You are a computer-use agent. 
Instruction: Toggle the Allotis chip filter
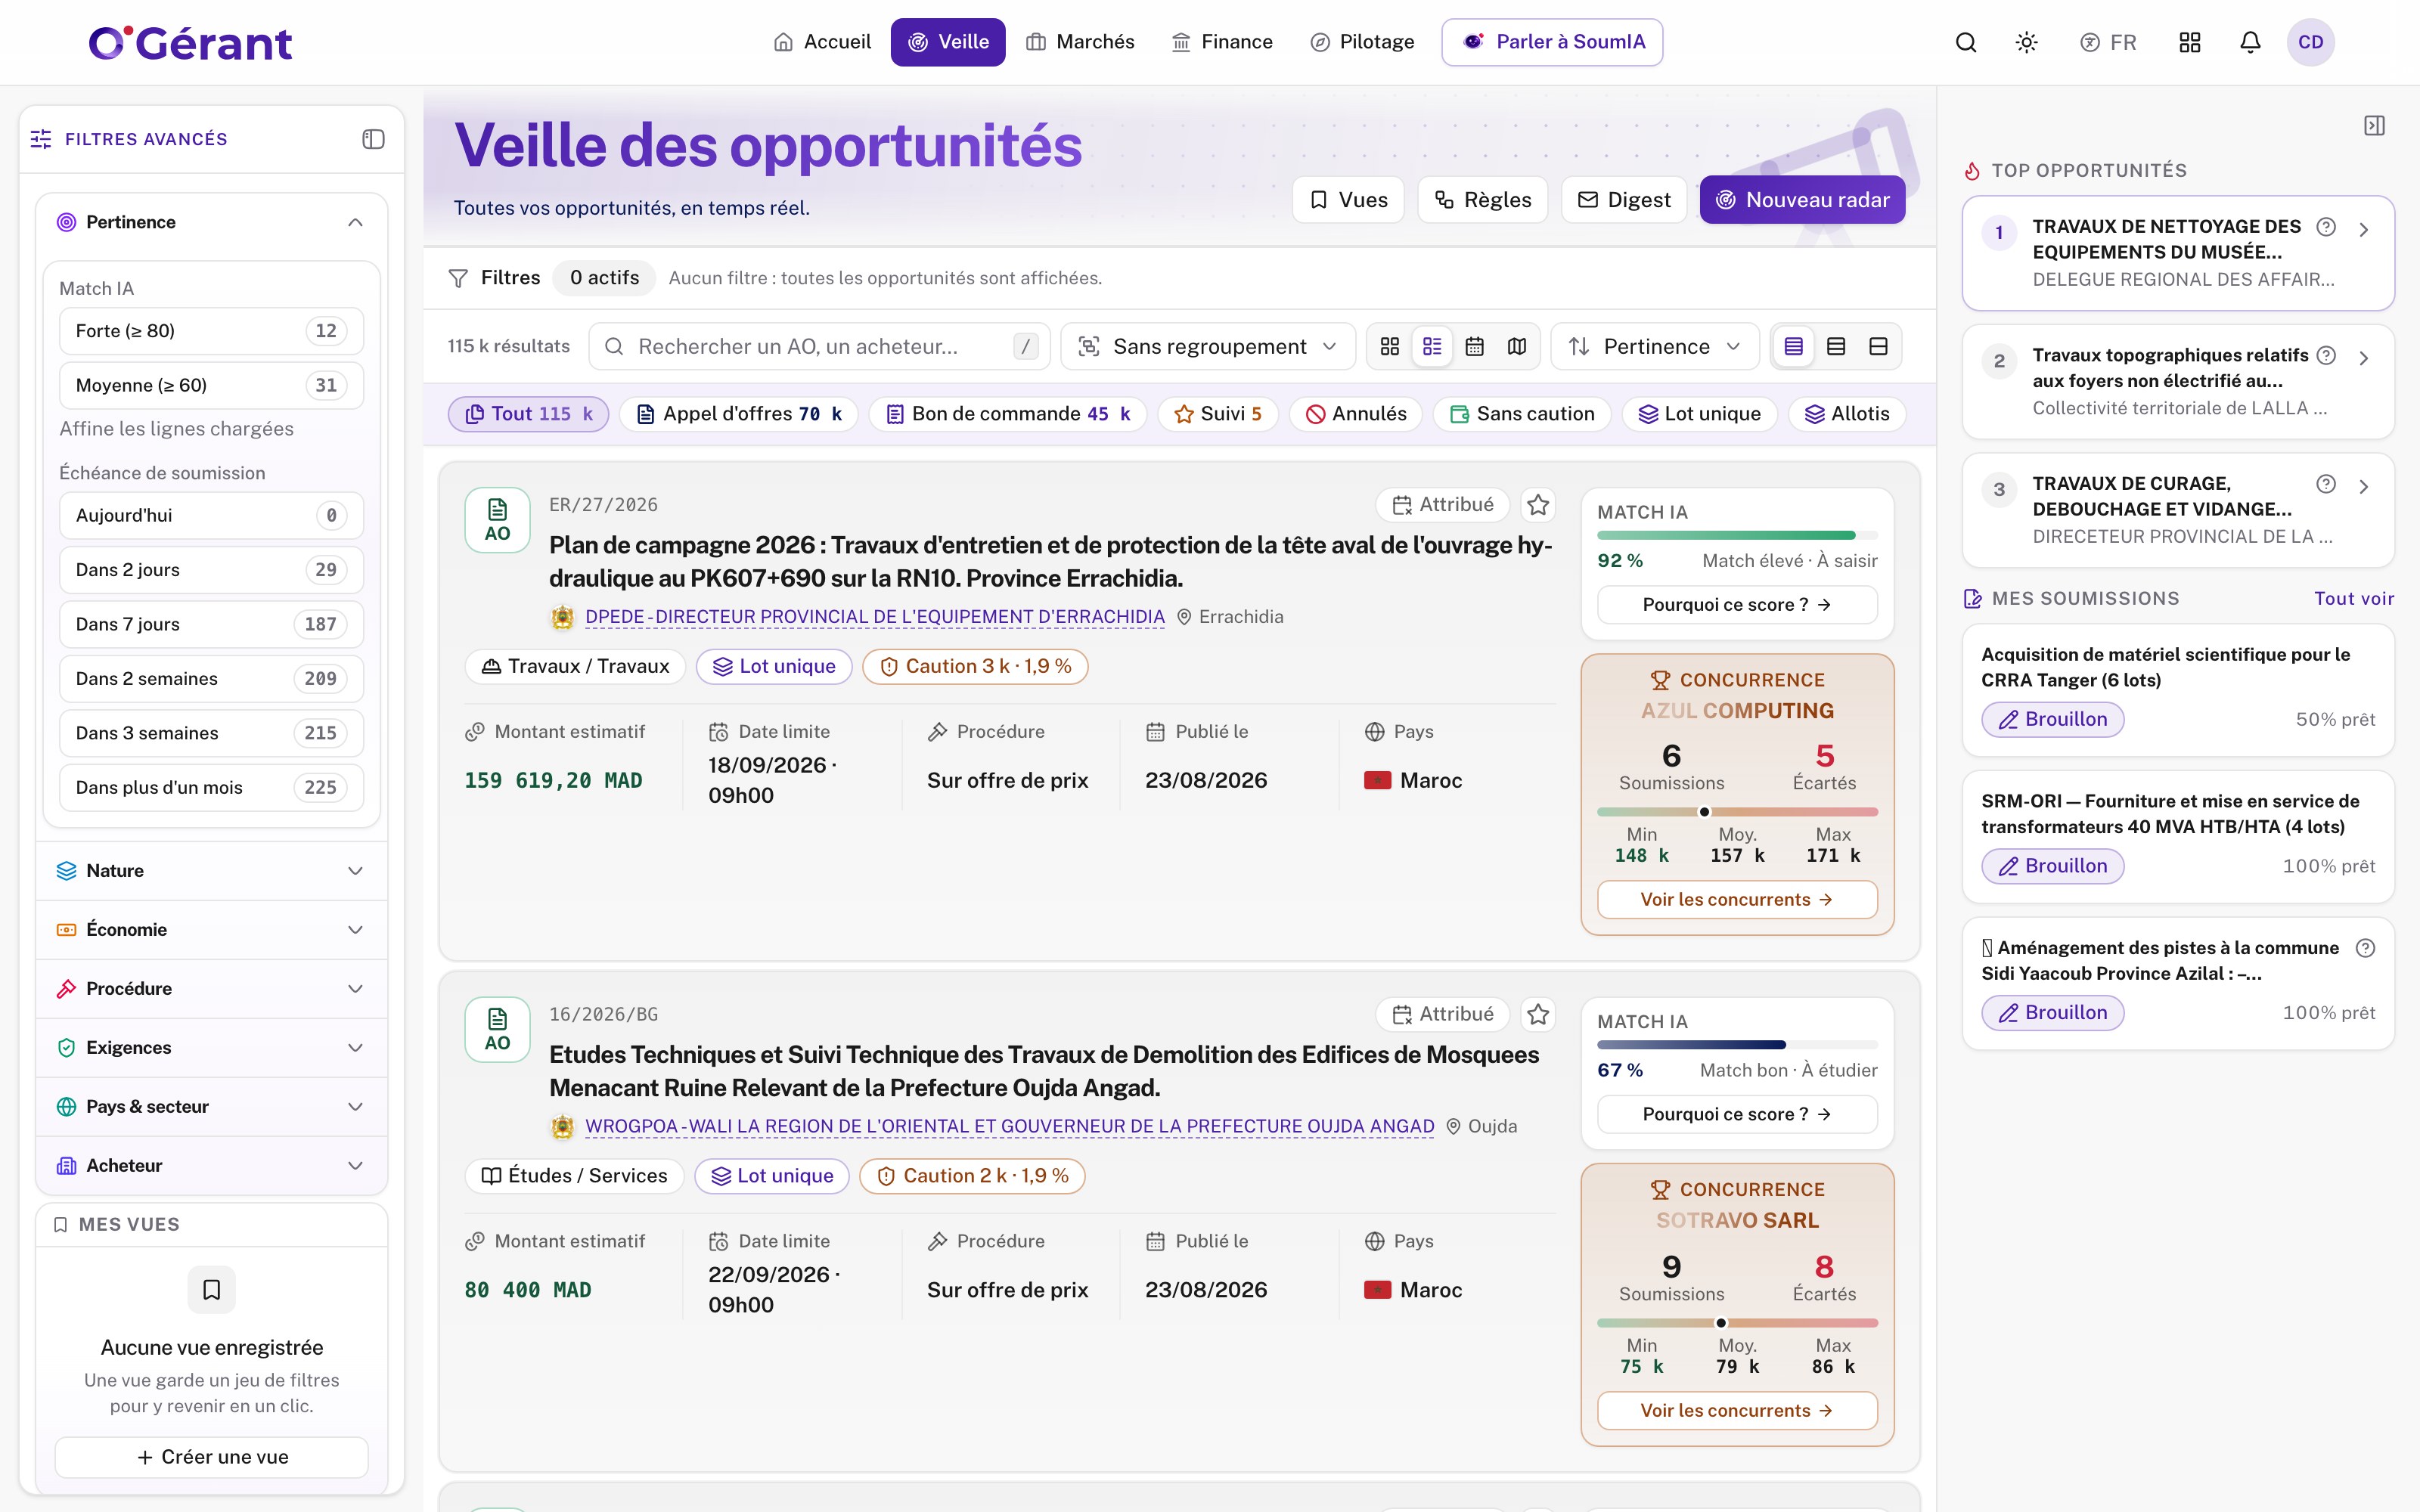[1846, 414]
